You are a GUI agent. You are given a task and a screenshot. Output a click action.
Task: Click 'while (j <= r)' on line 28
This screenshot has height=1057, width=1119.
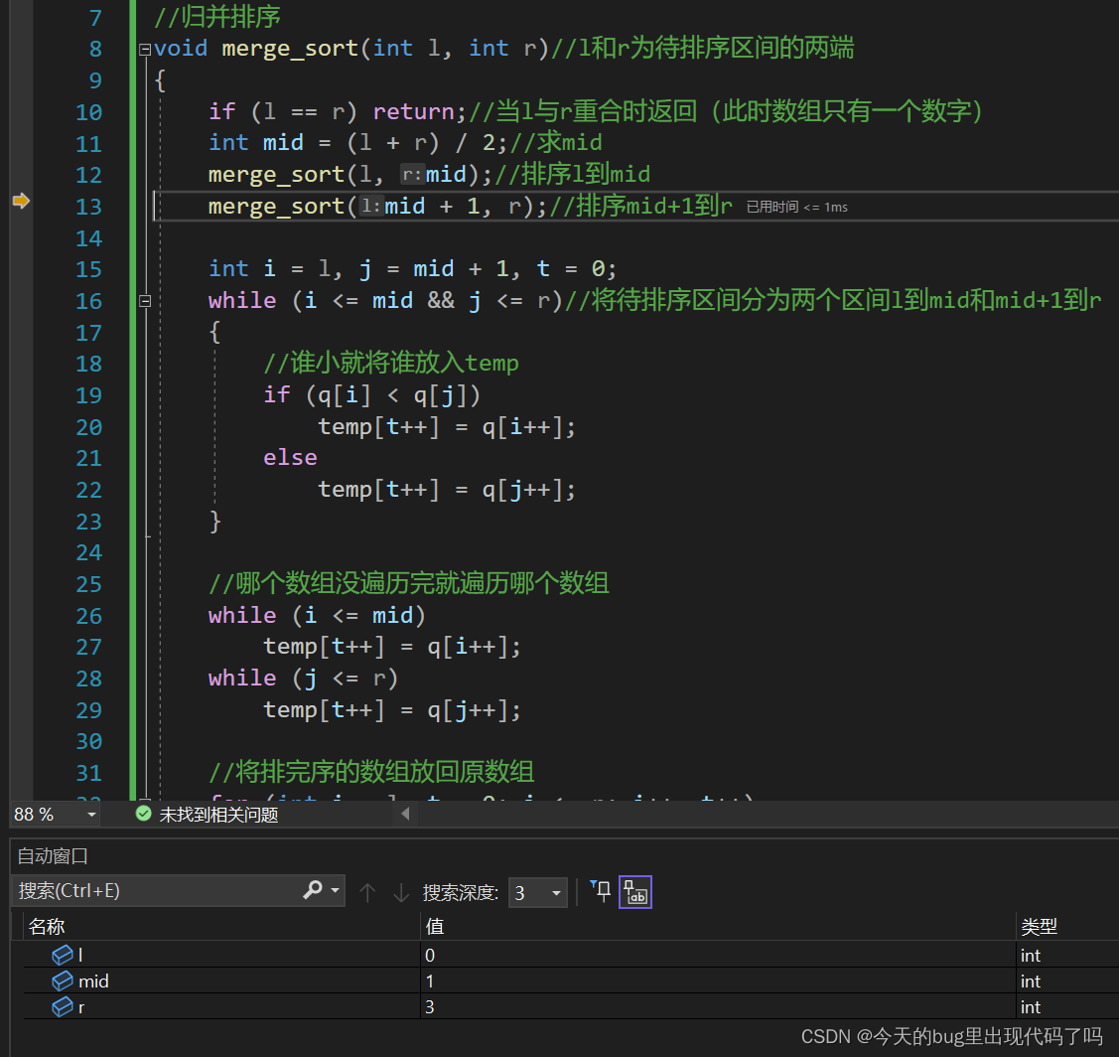point(303,678)
